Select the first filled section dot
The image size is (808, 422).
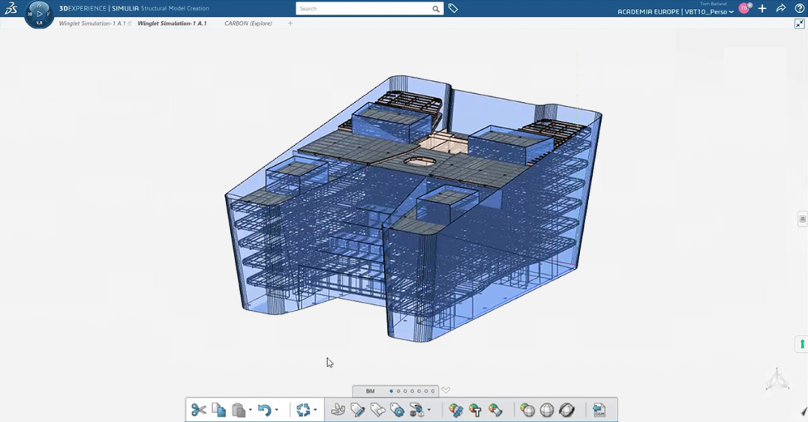391,391
